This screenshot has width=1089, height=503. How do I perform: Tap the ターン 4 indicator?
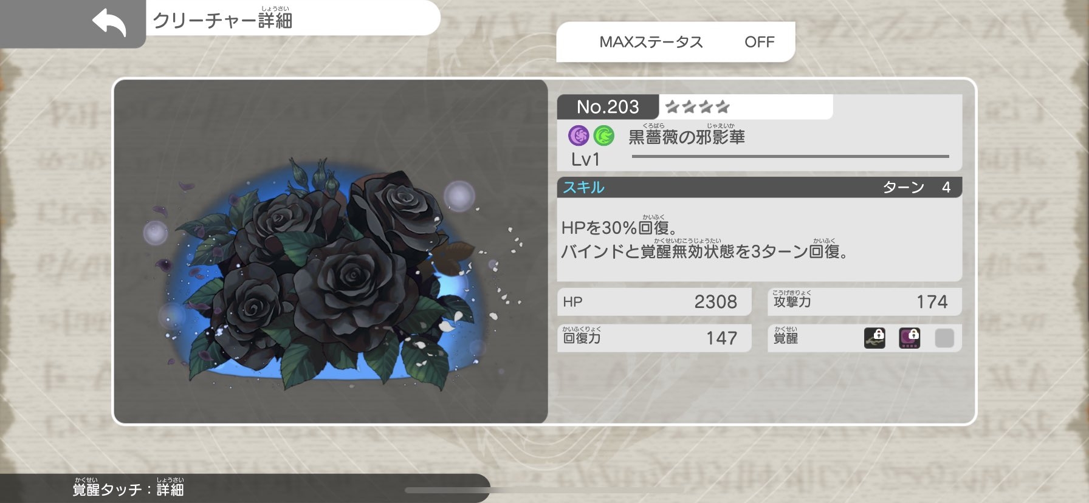(916, 187)
